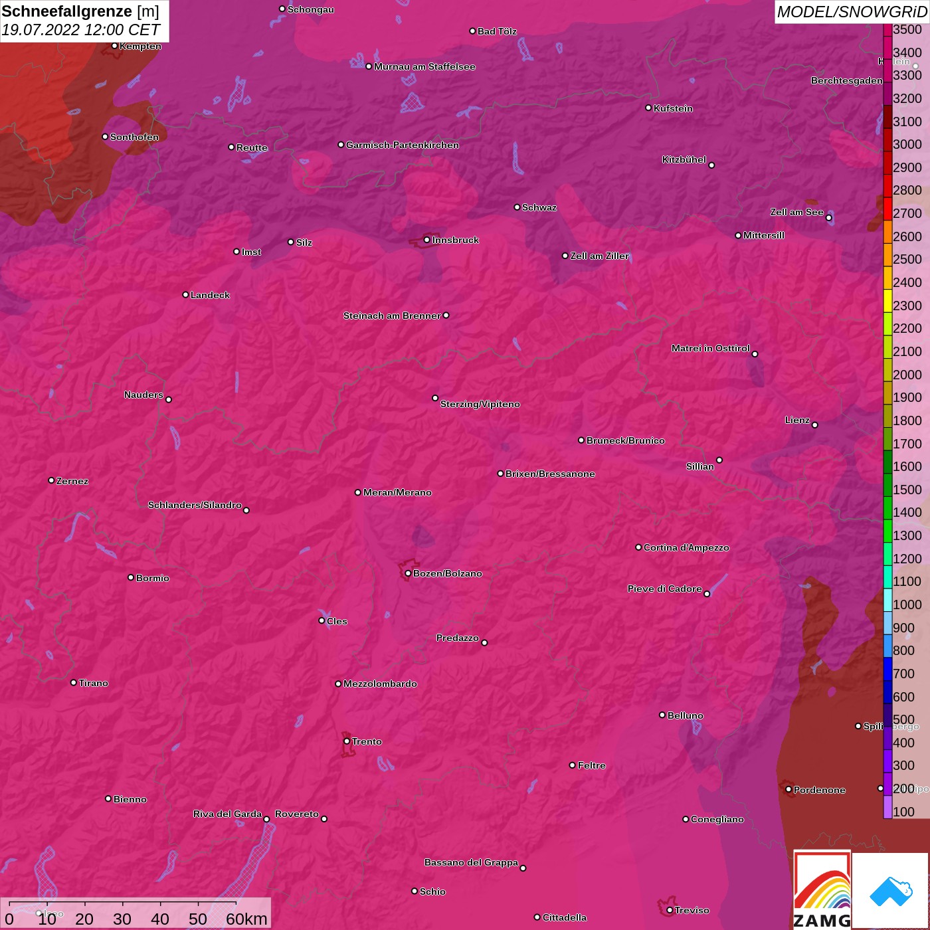
Task: Click the Berchtesgaden label
Action: point(847,80)
